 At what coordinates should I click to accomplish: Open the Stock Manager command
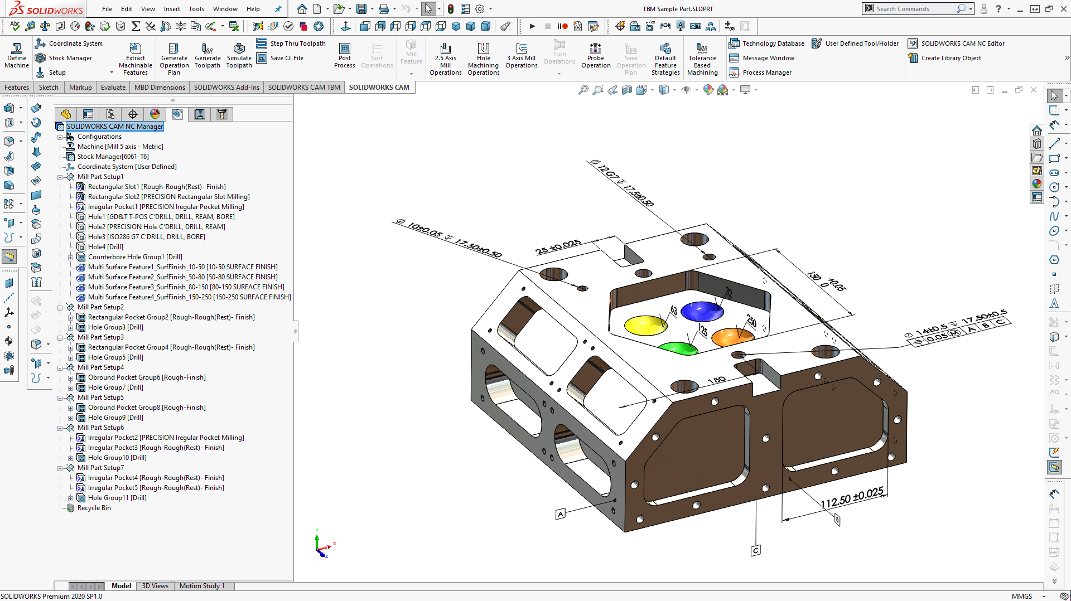point(64,58)
